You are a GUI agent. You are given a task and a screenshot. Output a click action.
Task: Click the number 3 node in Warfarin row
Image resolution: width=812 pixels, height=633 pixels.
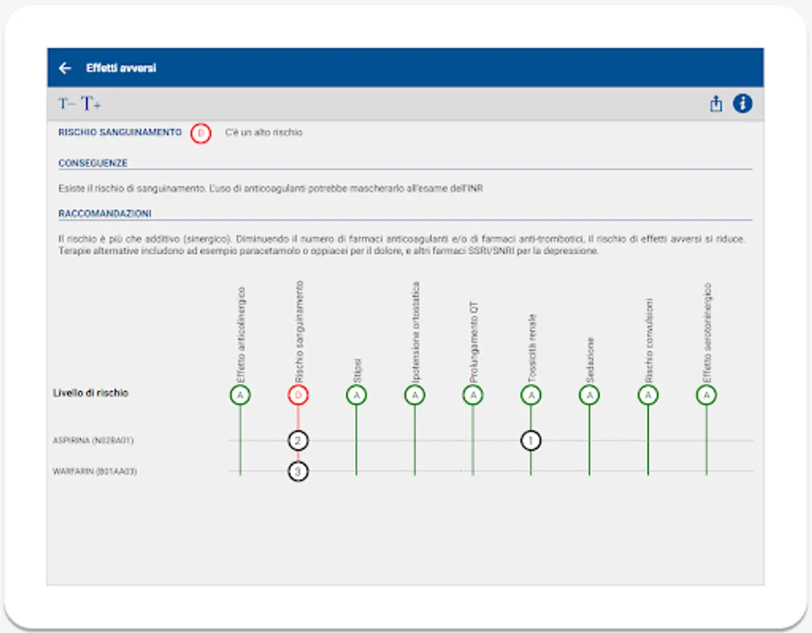coord(298,471)
